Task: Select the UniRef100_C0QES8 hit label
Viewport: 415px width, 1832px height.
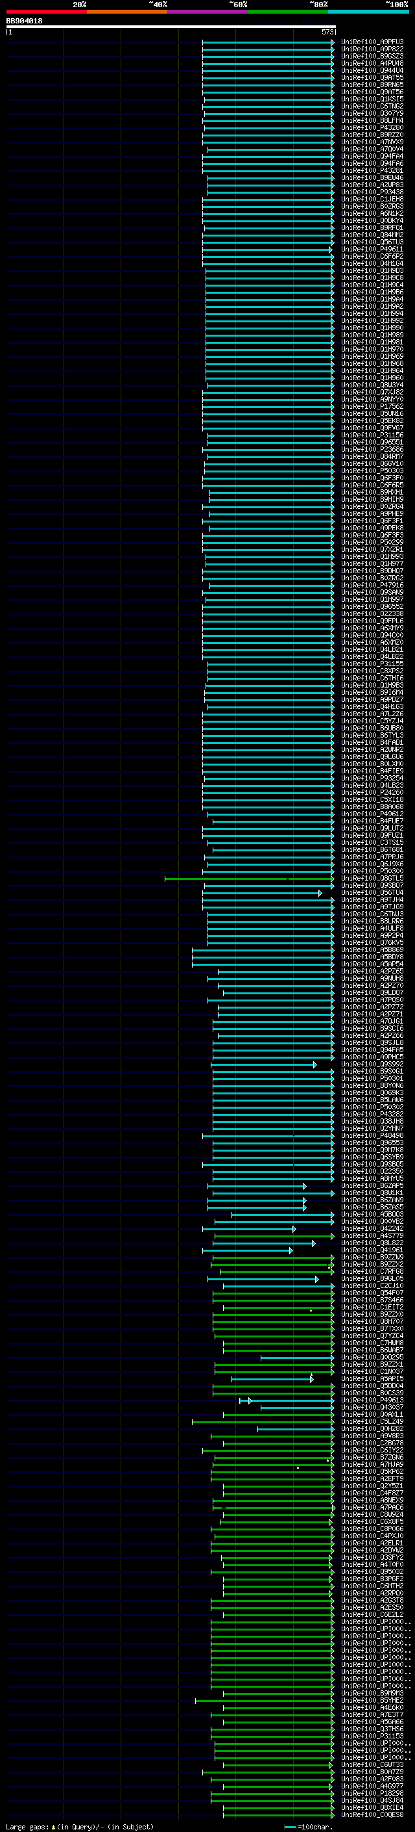Action: point(372,1815)
